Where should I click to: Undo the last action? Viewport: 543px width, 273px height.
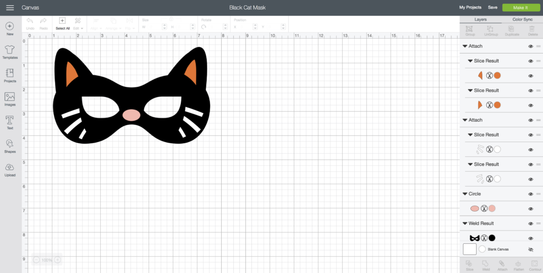click(x=30, y=24)
